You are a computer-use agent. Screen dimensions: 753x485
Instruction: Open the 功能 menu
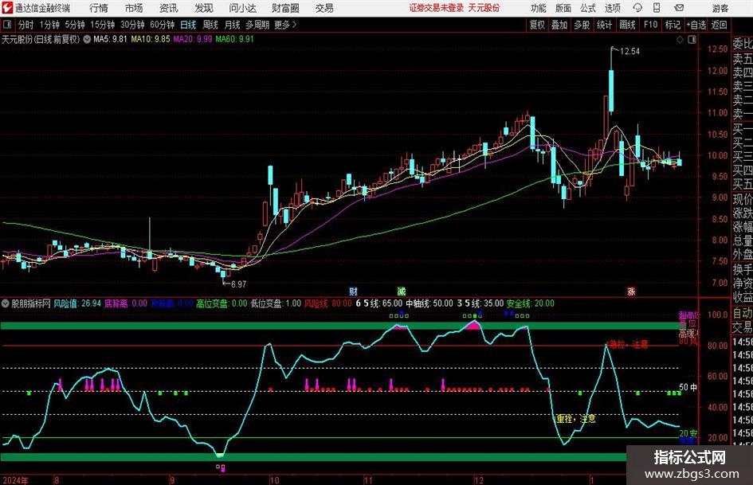coord(539,8)
